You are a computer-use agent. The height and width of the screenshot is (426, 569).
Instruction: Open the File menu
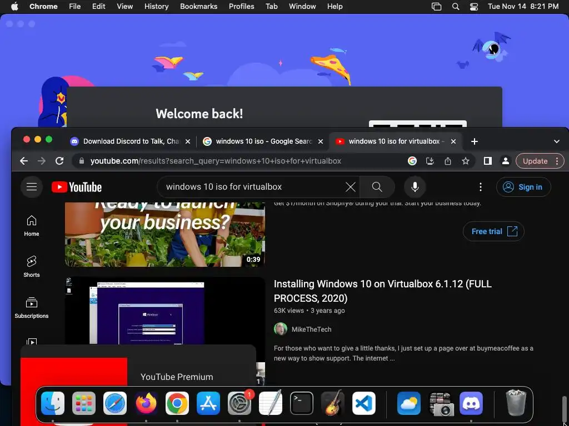click(x=75, y=7)
